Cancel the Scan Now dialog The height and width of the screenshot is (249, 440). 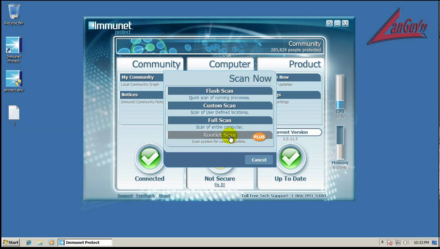click(259, 160)
